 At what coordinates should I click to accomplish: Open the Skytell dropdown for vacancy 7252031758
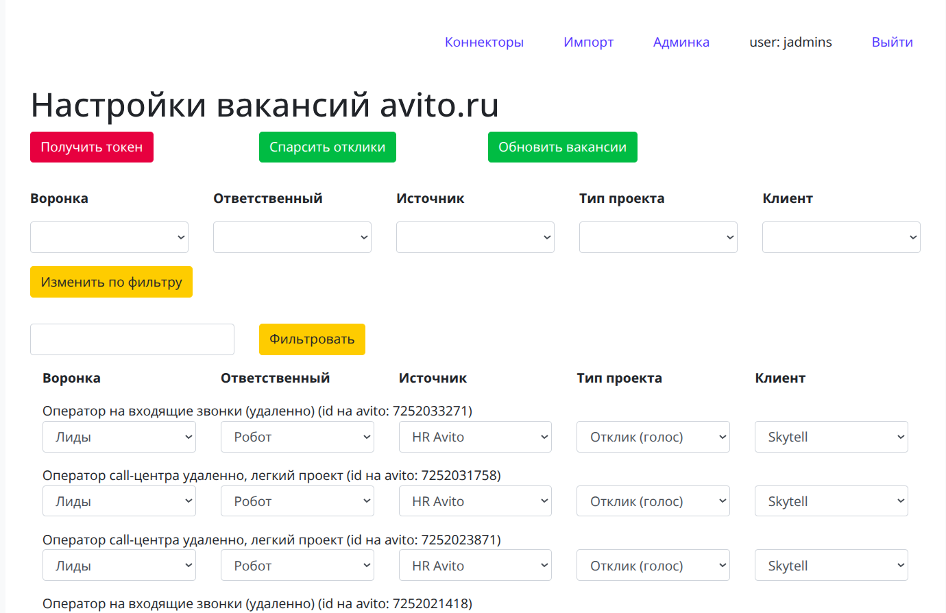[832, 501]
